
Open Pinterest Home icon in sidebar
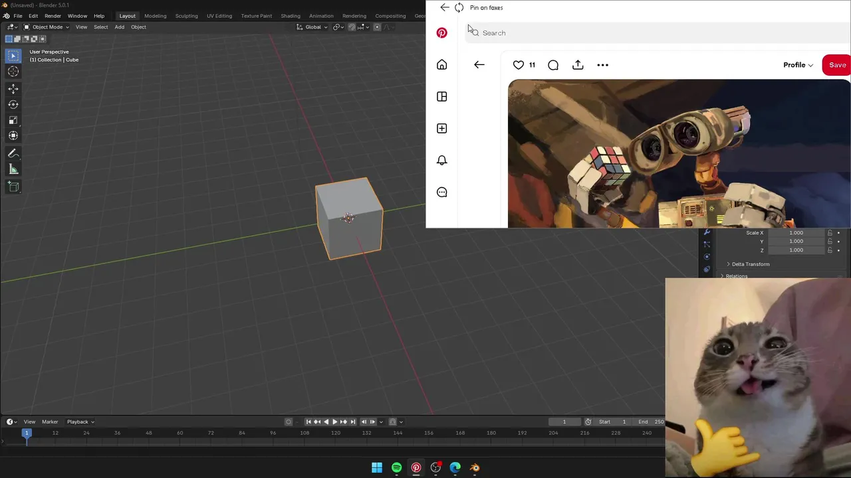pyautogui.click(x=441, y=64)
